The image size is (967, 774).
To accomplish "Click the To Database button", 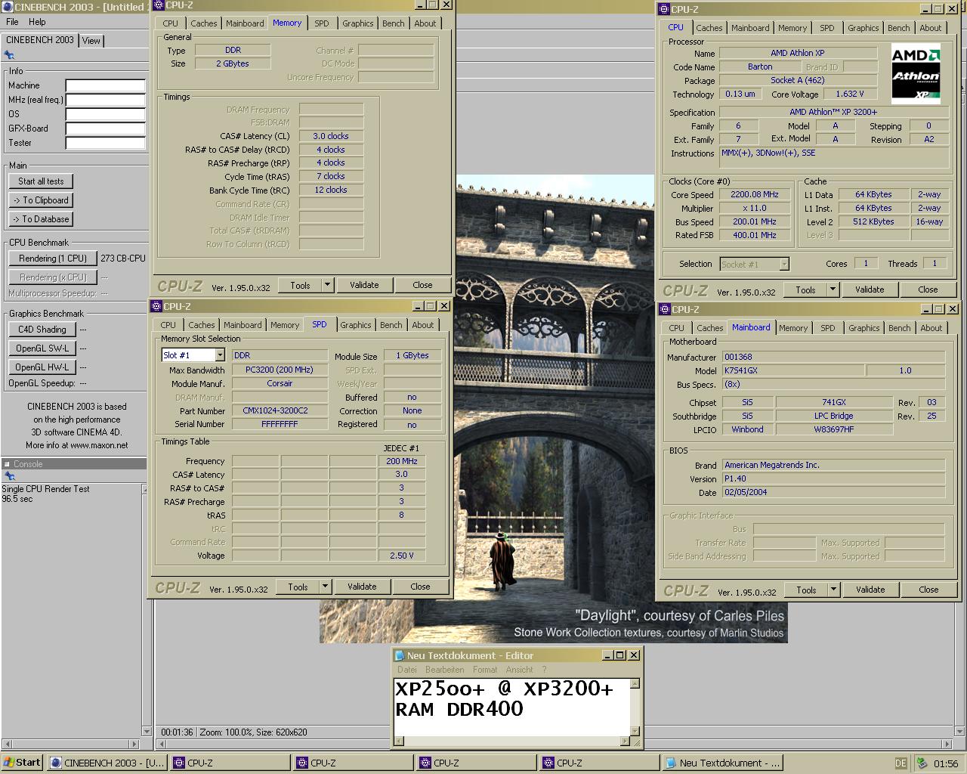I will pyautogui.click(x=41, y=219).
